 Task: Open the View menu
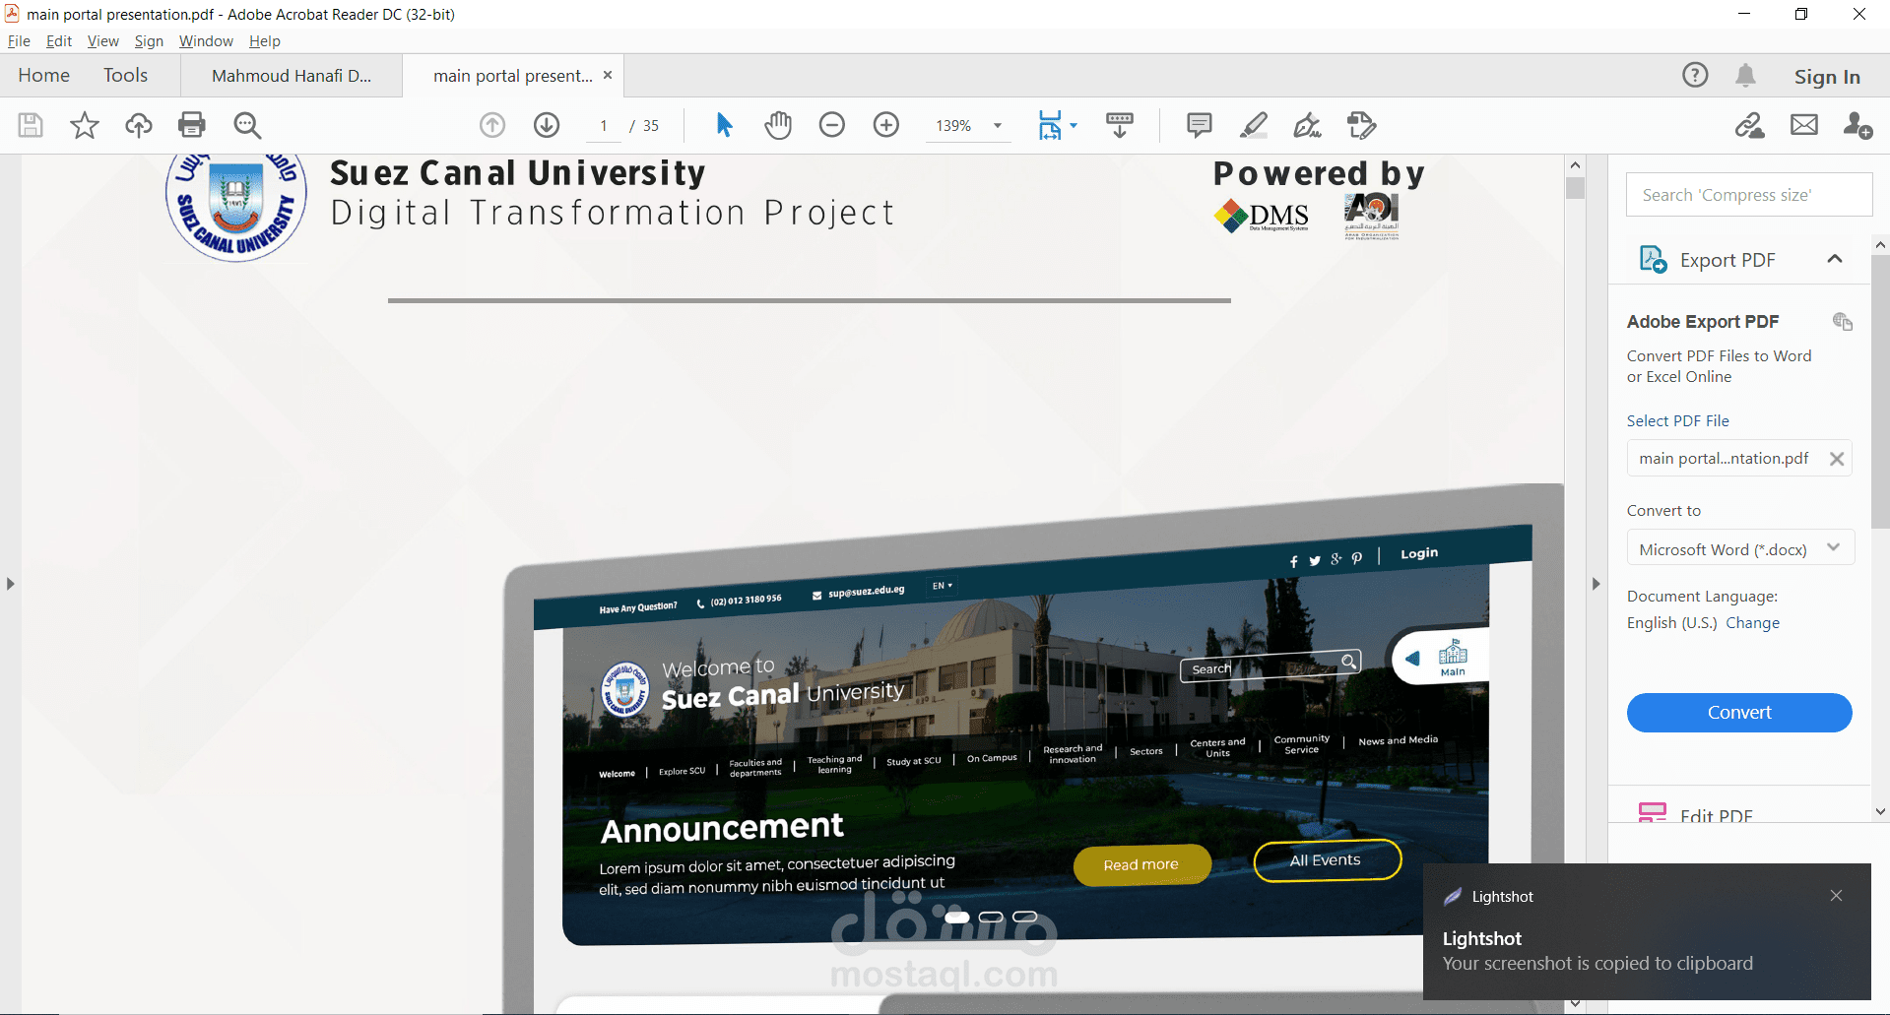point(102,40)
